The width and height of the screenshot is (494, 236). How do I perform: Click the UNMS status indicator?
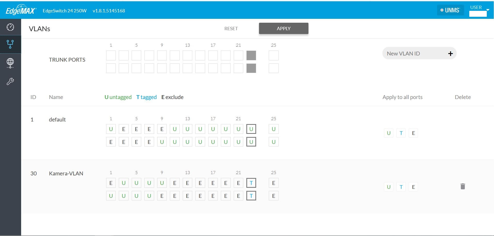click(450, 10)
